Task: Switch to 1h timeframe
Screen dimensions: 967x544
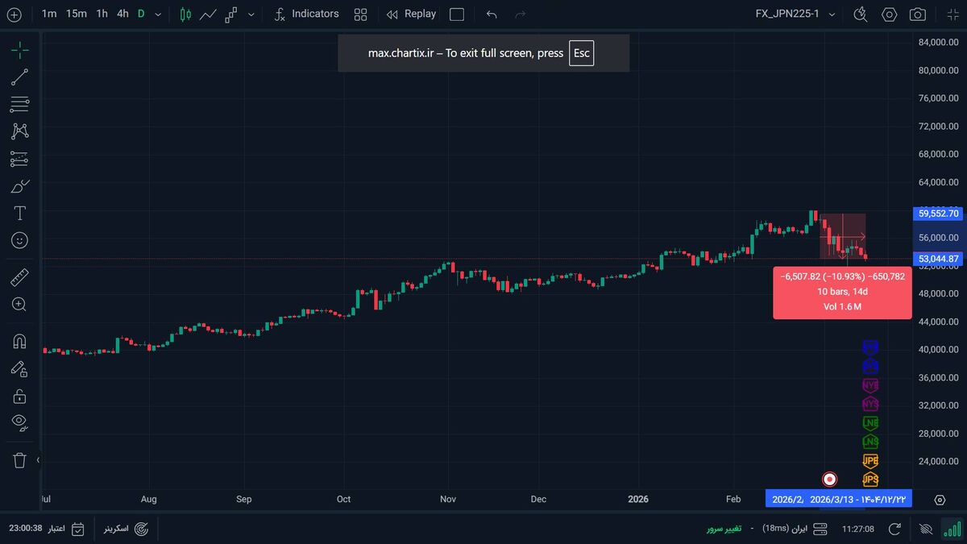Action: coord(102,14)
